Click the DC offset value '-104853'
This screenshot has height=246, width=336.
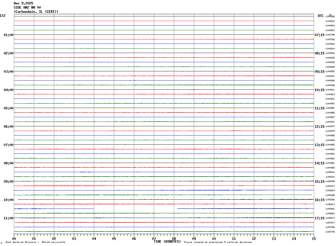(x=330, y=72)
